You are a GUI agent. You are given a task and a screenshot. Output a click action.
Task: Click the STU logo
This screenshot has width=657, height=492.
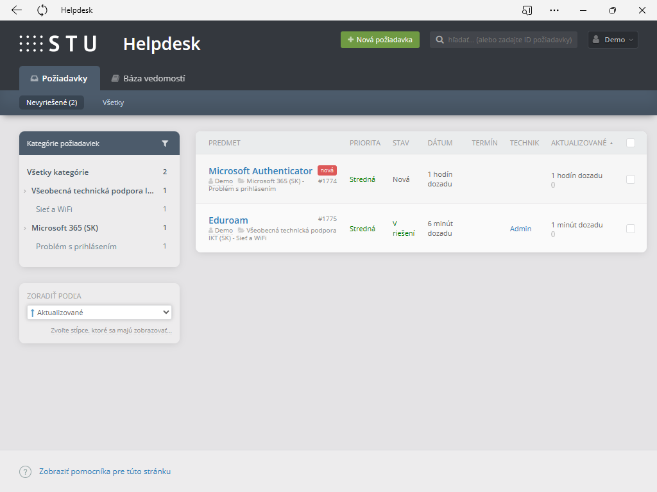(58, 44)
